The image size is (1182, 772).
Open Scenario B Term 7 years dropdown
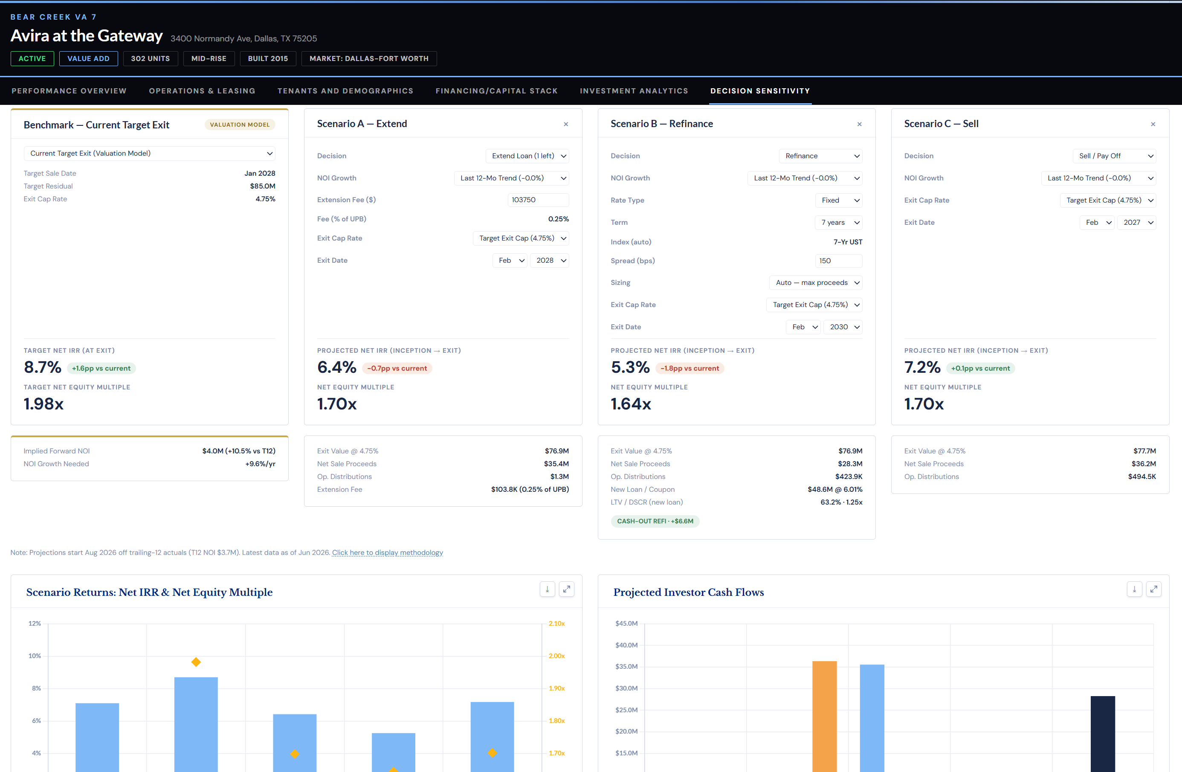pos(838,223)
